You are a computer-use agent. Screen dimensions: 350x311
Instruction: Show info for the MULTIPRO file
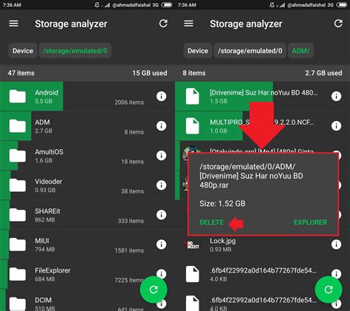point(336,126)
